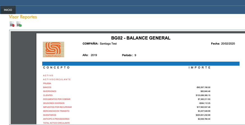Select the Visor Reportes heading

(23, 17)
